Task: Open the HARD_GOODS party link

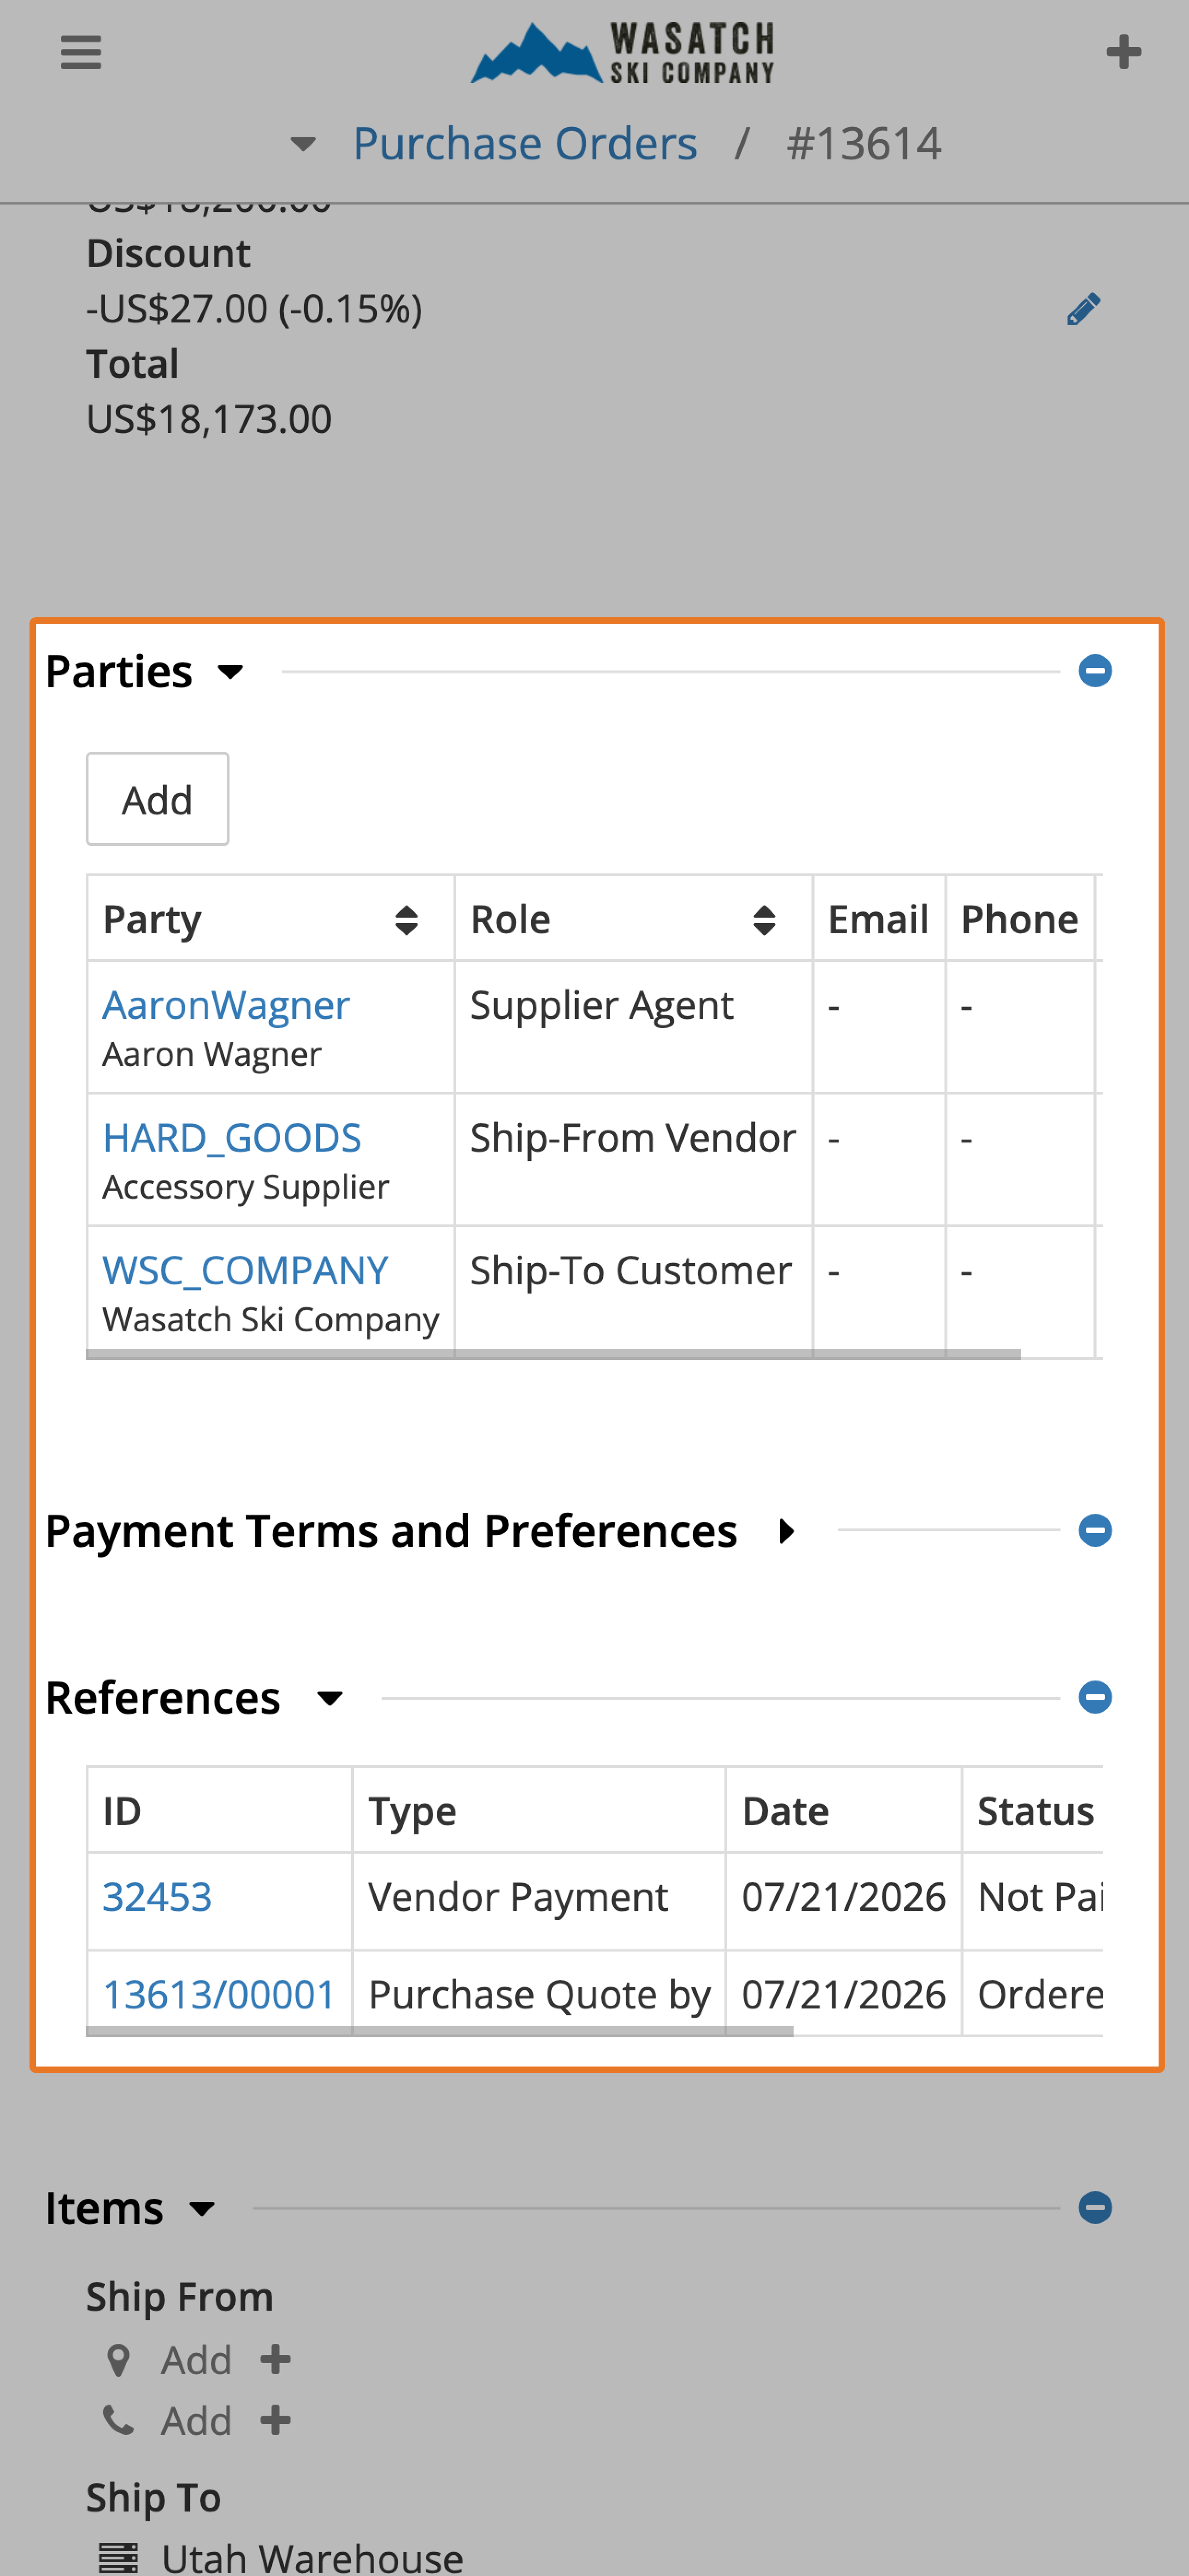Action: coord(231,1137)
